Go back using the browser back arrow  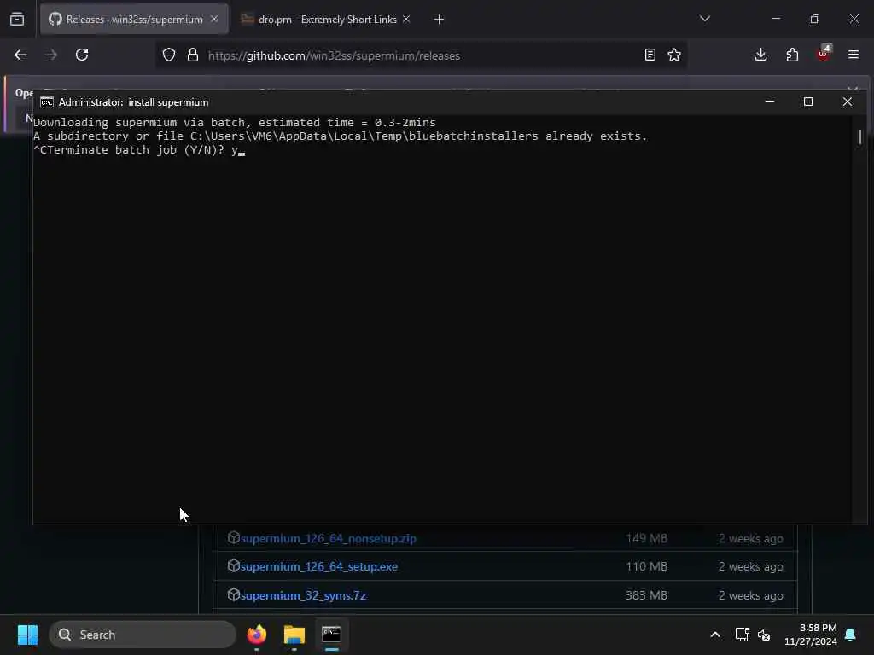20,55
